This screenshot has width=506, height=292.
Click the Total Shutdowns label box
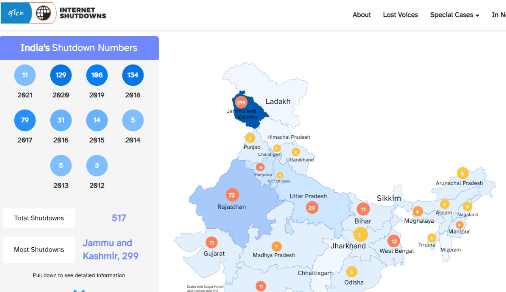pyautogui.click(x=39, y=218)
